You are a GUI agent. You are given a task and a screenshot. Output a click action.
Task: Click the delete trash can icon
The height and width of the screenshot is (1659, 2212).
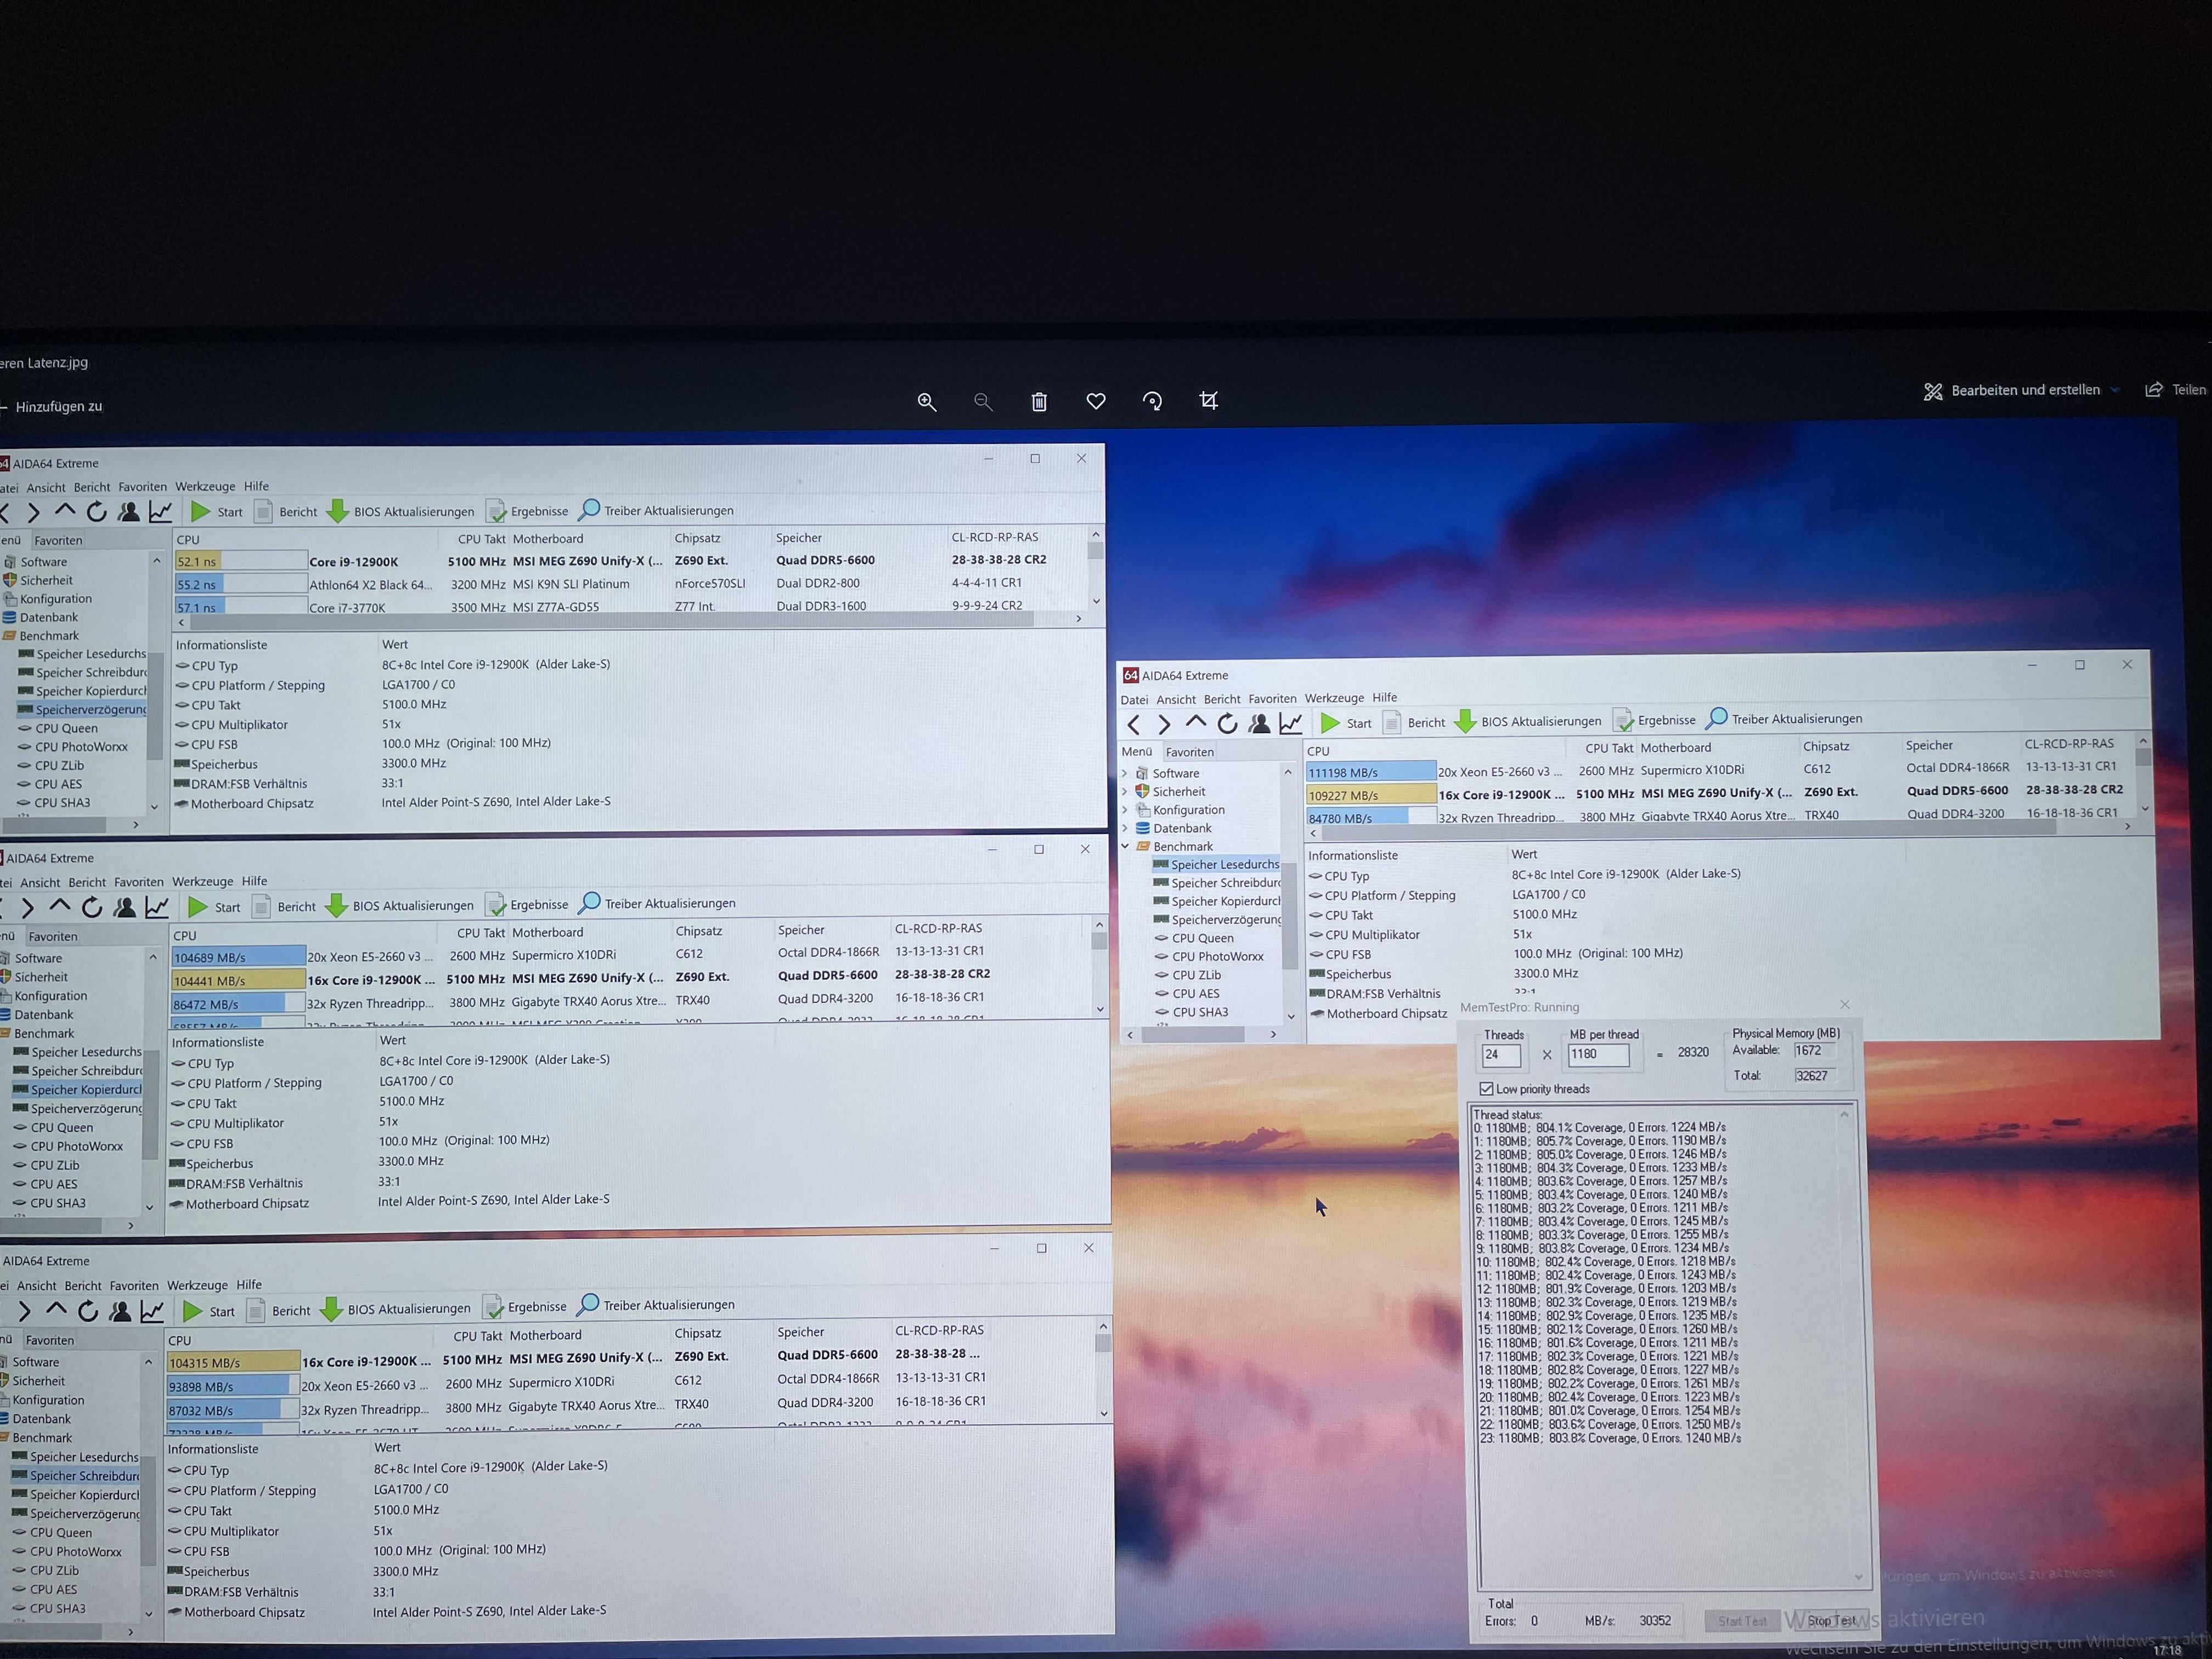click(x=1039, y=402)
